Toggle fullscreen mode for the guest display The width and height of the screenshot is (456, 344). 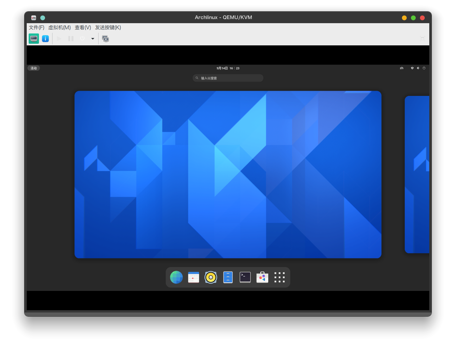[x=422, y=38]
